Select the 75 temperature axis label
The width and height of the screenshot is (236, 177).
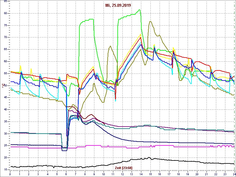[5, 25]
